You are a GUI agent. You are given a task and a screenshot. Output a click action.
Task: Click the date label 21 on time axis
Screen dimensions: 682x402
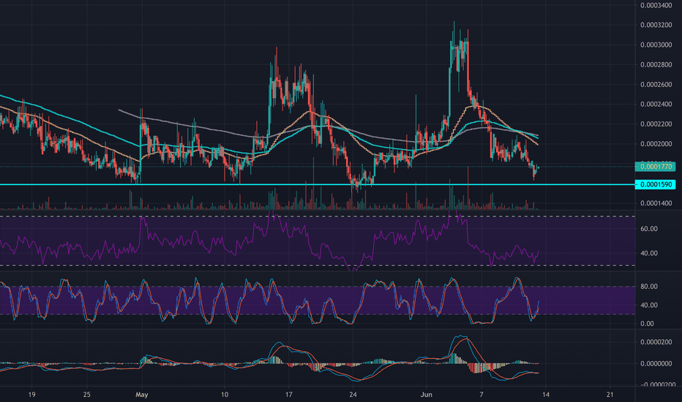610,395
